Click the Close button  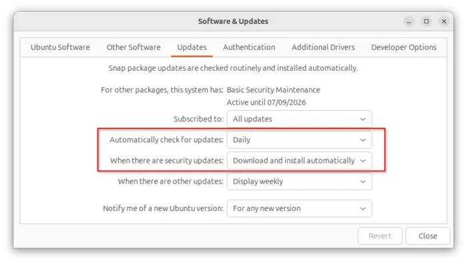[428, 236]
